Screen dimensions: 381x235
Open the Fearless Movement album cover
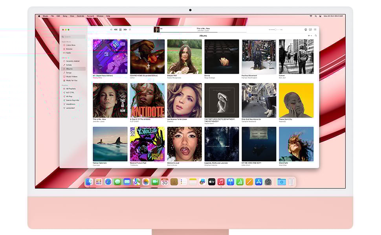(x=259, y=57)
